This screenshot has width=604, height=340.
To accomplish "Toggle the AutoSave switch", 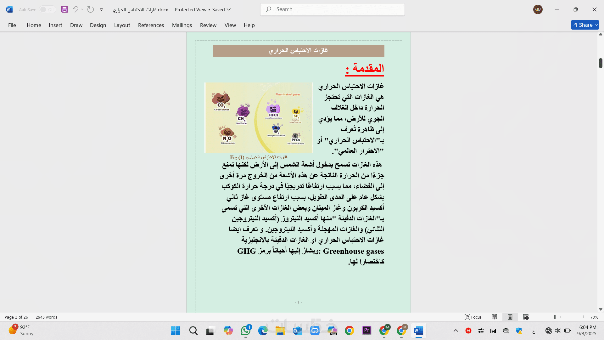I will (47, 9).
